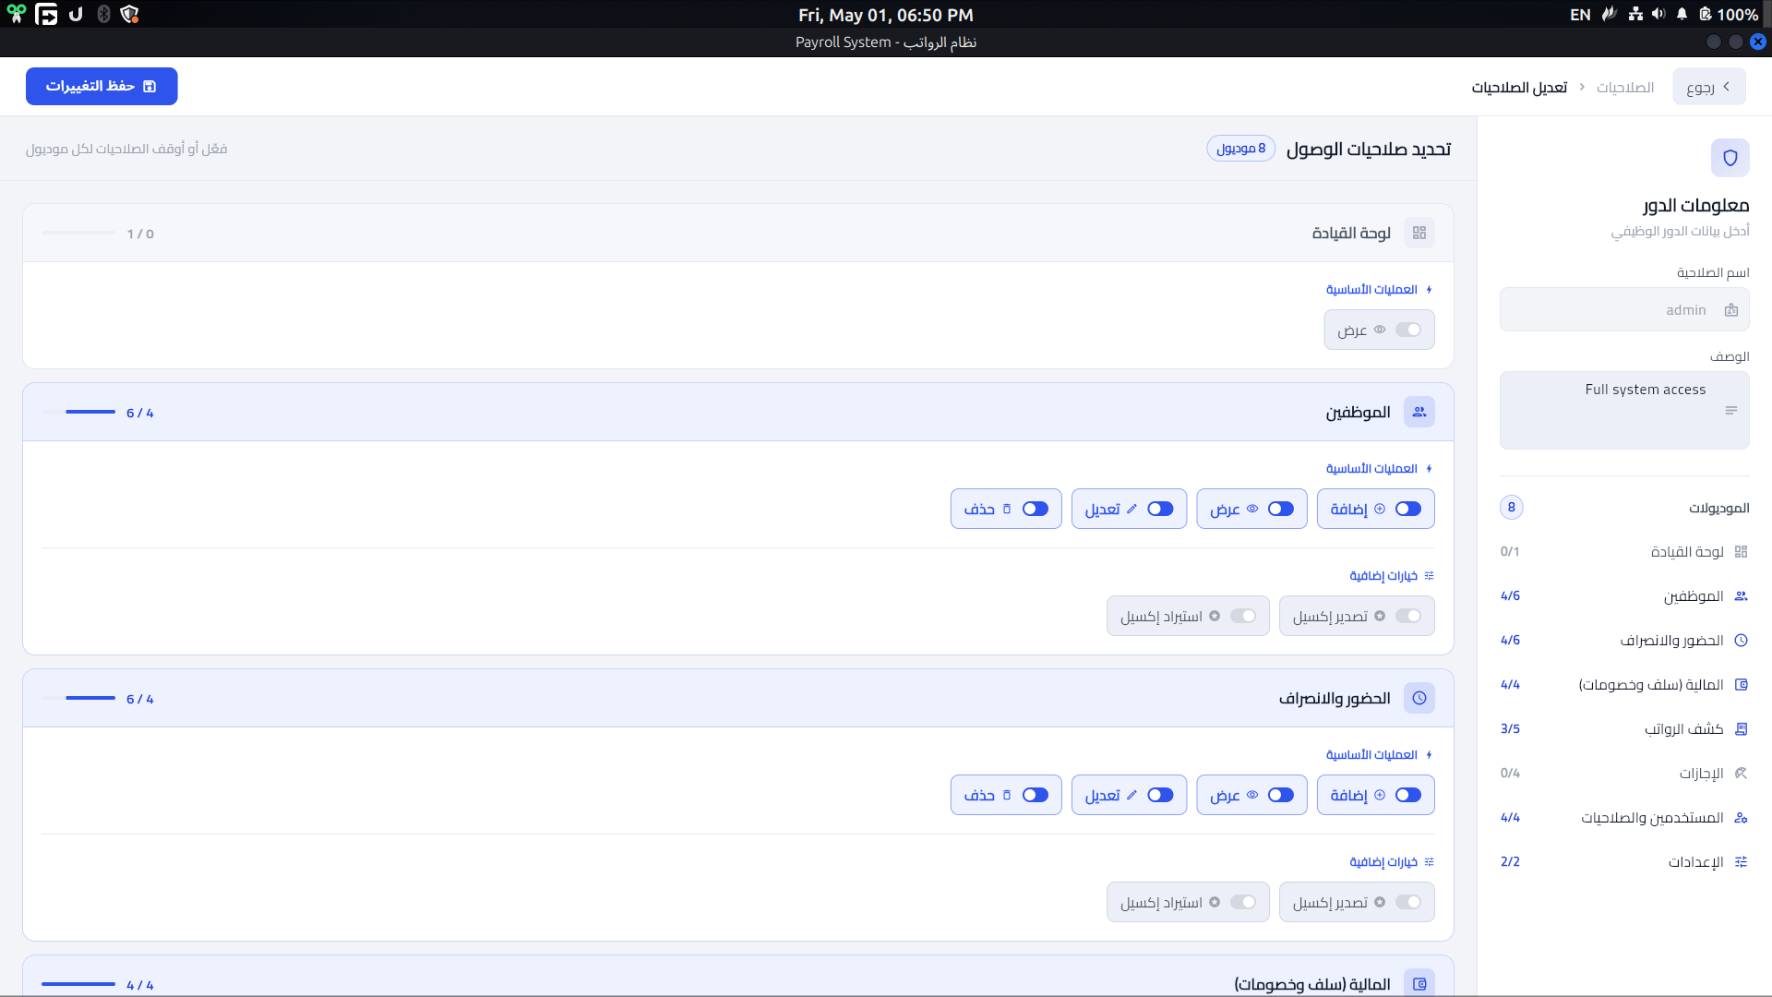Focus the الوصف field with Full system access
Viewport: 1772px width, 997px height.
pyautogui.click(x=1624, y=411)
